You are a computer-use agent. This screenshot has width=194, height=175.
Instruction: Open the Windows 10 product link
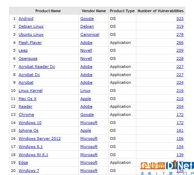click(30, 123)
